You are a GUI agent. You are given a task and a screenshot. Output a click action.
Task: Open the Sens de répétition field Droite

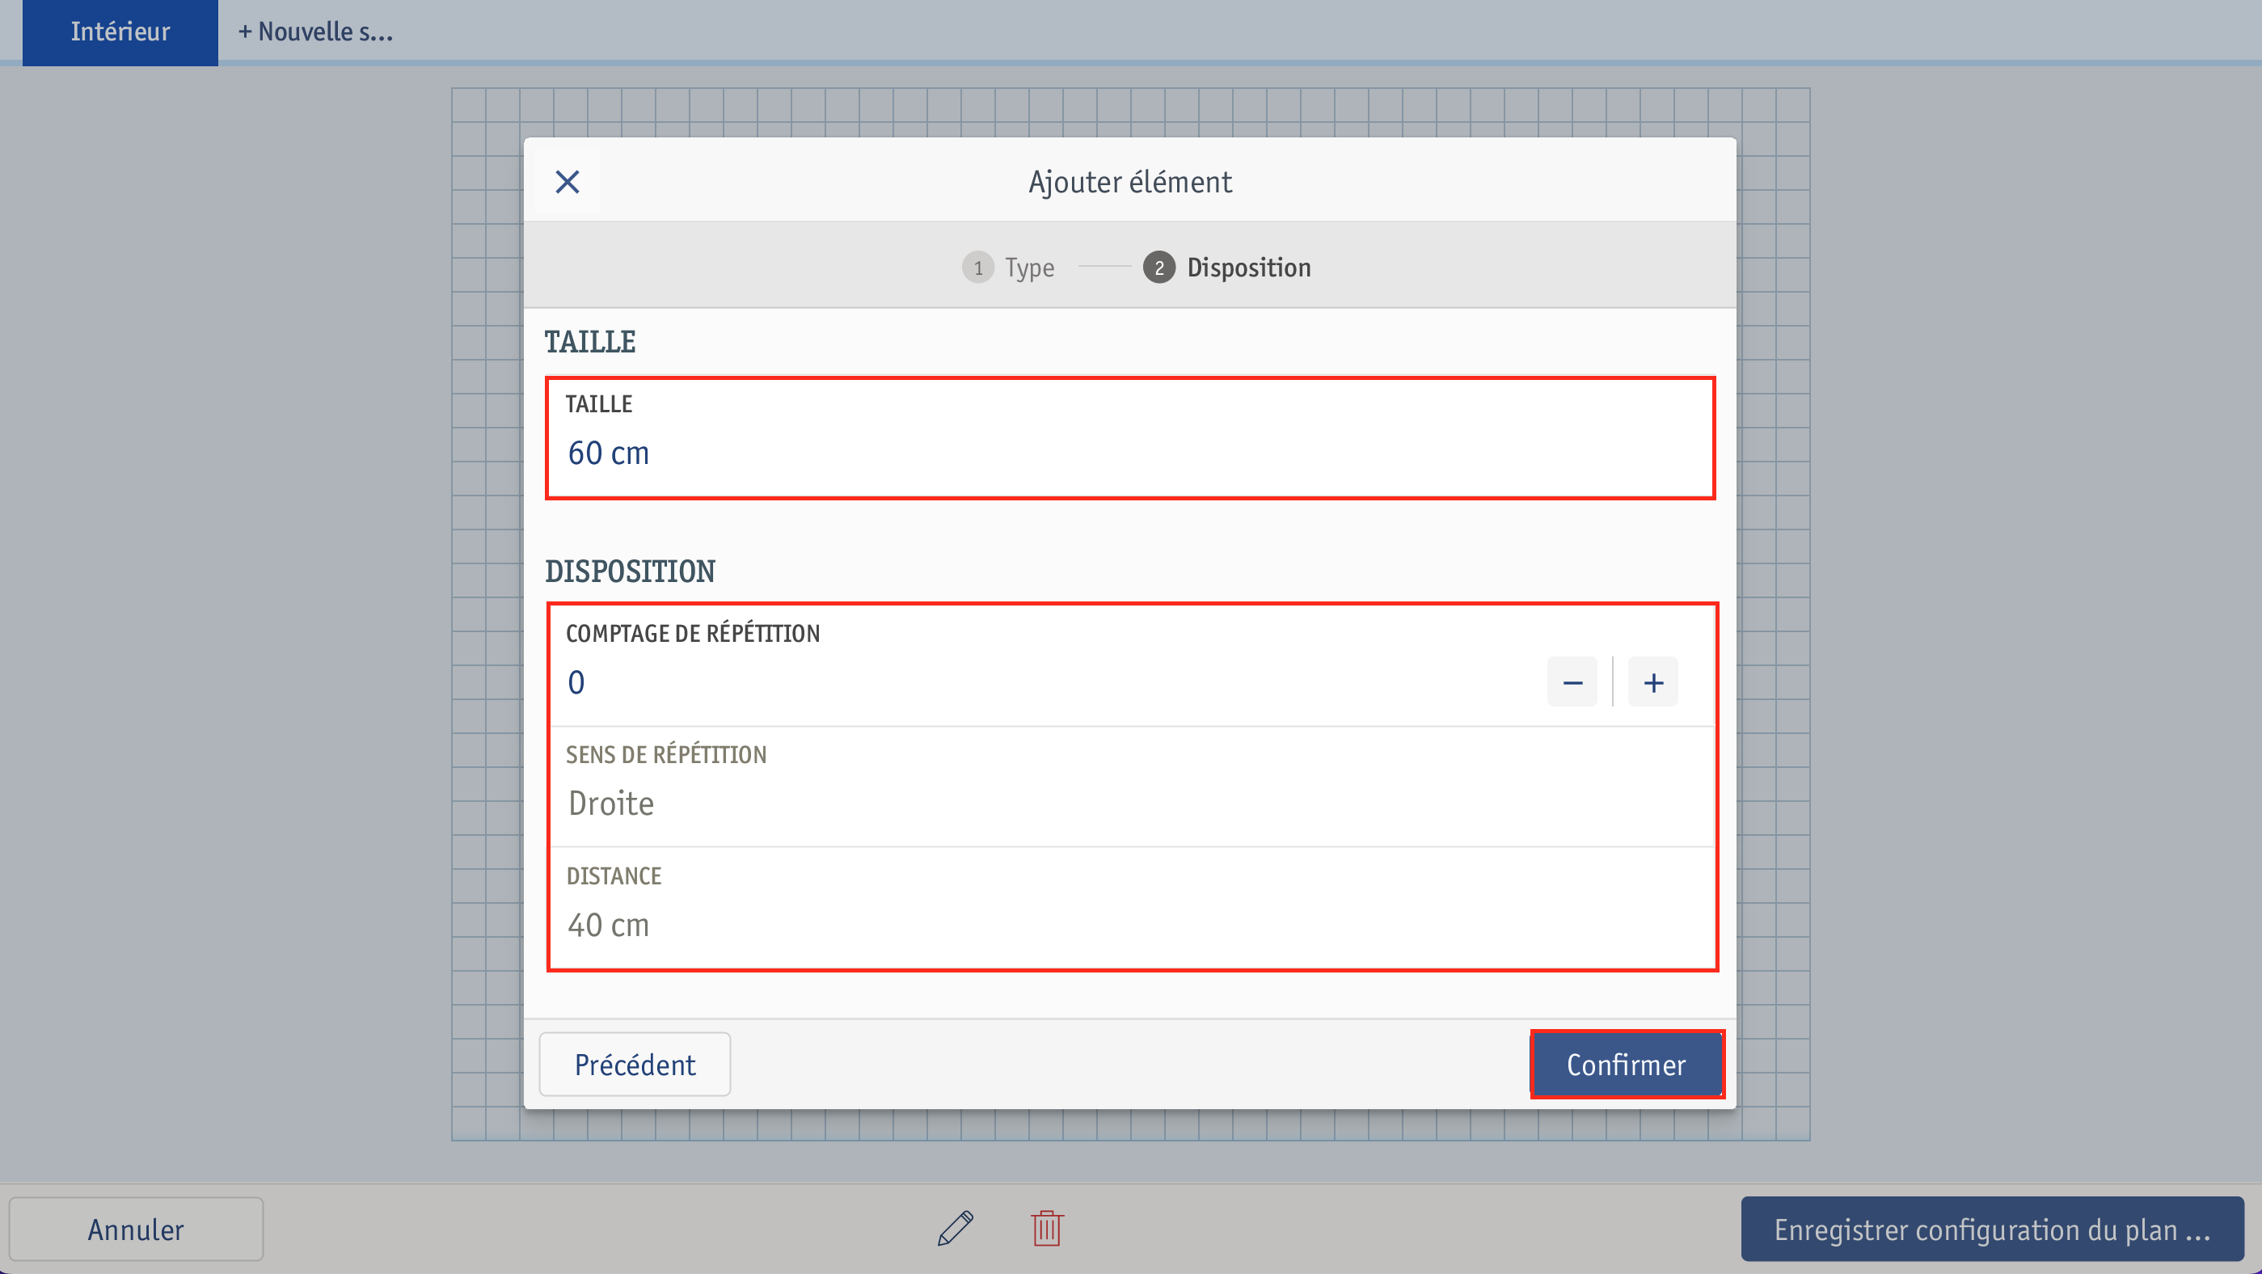pos(1132,787)
